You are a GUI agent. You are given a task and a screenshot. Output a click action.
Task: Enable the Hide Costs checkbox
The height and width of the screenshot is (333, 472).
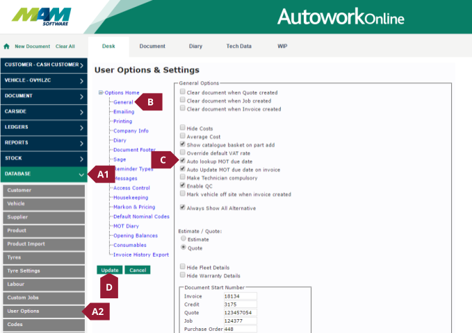tap(182, 128)
